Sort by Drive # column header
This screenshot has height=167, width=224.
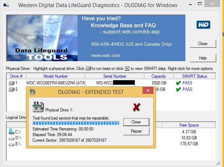[x=16, y=76]
